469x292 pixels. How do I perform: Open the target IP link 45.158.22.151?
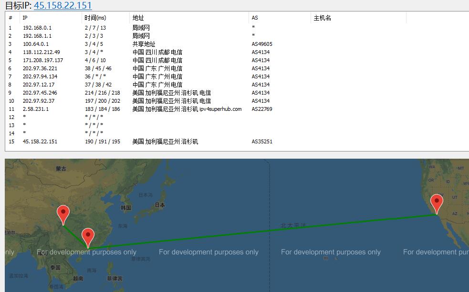pos(63,5)
